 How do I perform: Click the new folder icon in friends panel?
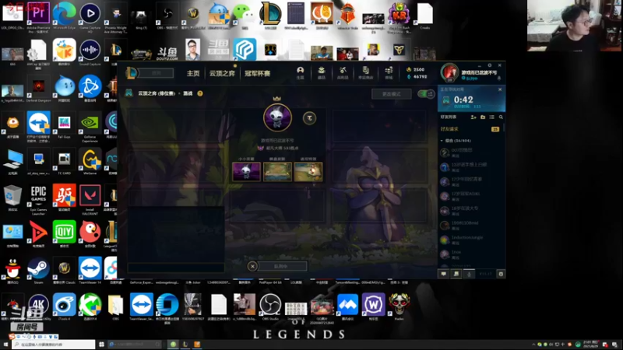tap(483, 117)
